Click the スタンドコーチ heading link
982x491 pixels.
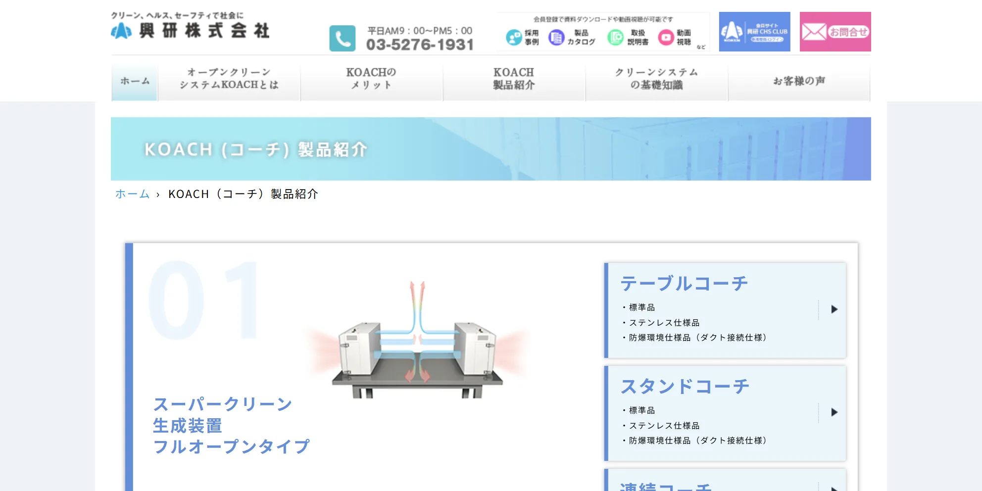point(685,387)
